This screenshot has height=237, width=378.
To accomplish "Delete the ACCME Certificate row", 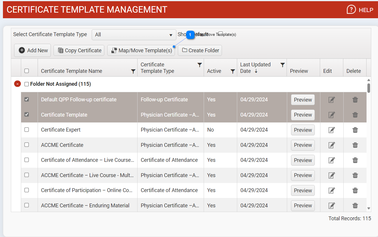I will [355, 145].
